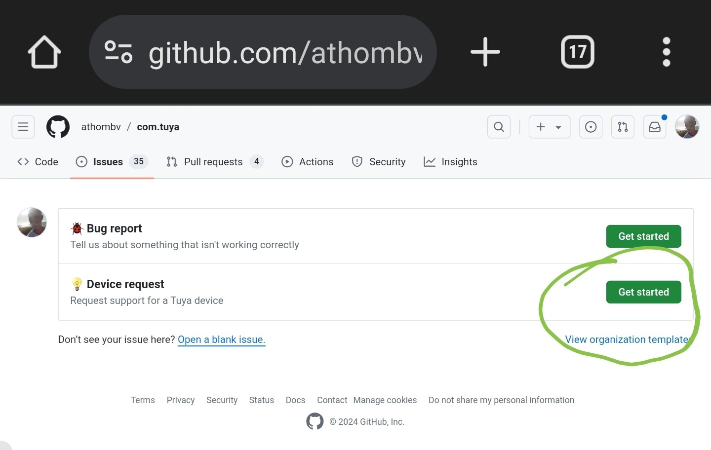Open your pull requests header icon
The height and width of the screenshot is (450, 711).
[623, 127]
